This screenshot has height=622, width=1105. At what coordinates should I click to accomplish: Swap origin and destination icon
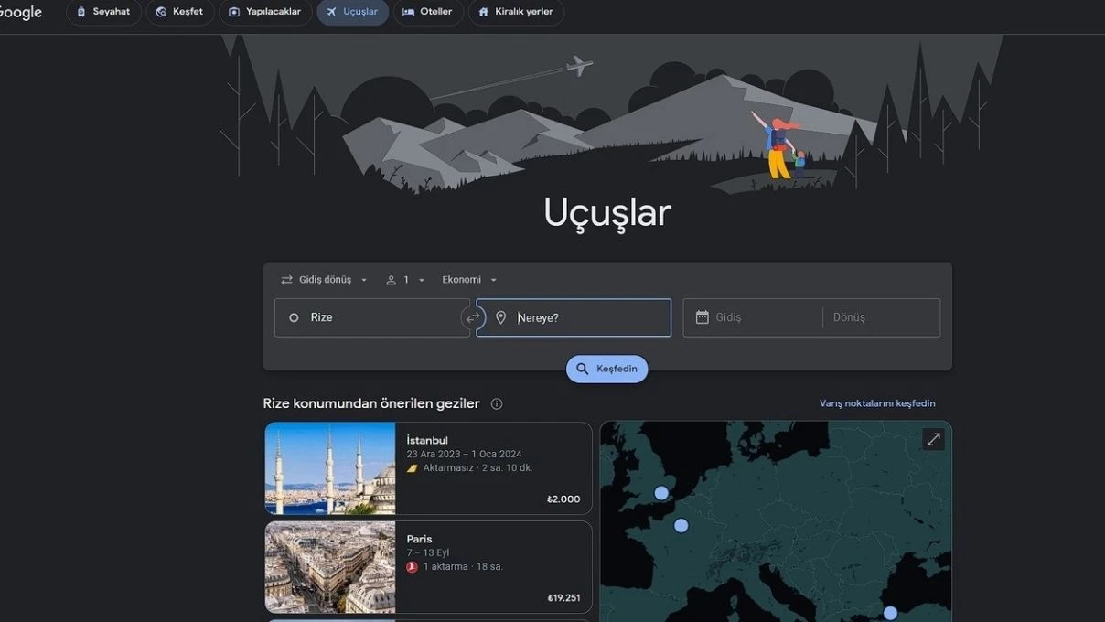pyautogui.click(x=473, y=317)
